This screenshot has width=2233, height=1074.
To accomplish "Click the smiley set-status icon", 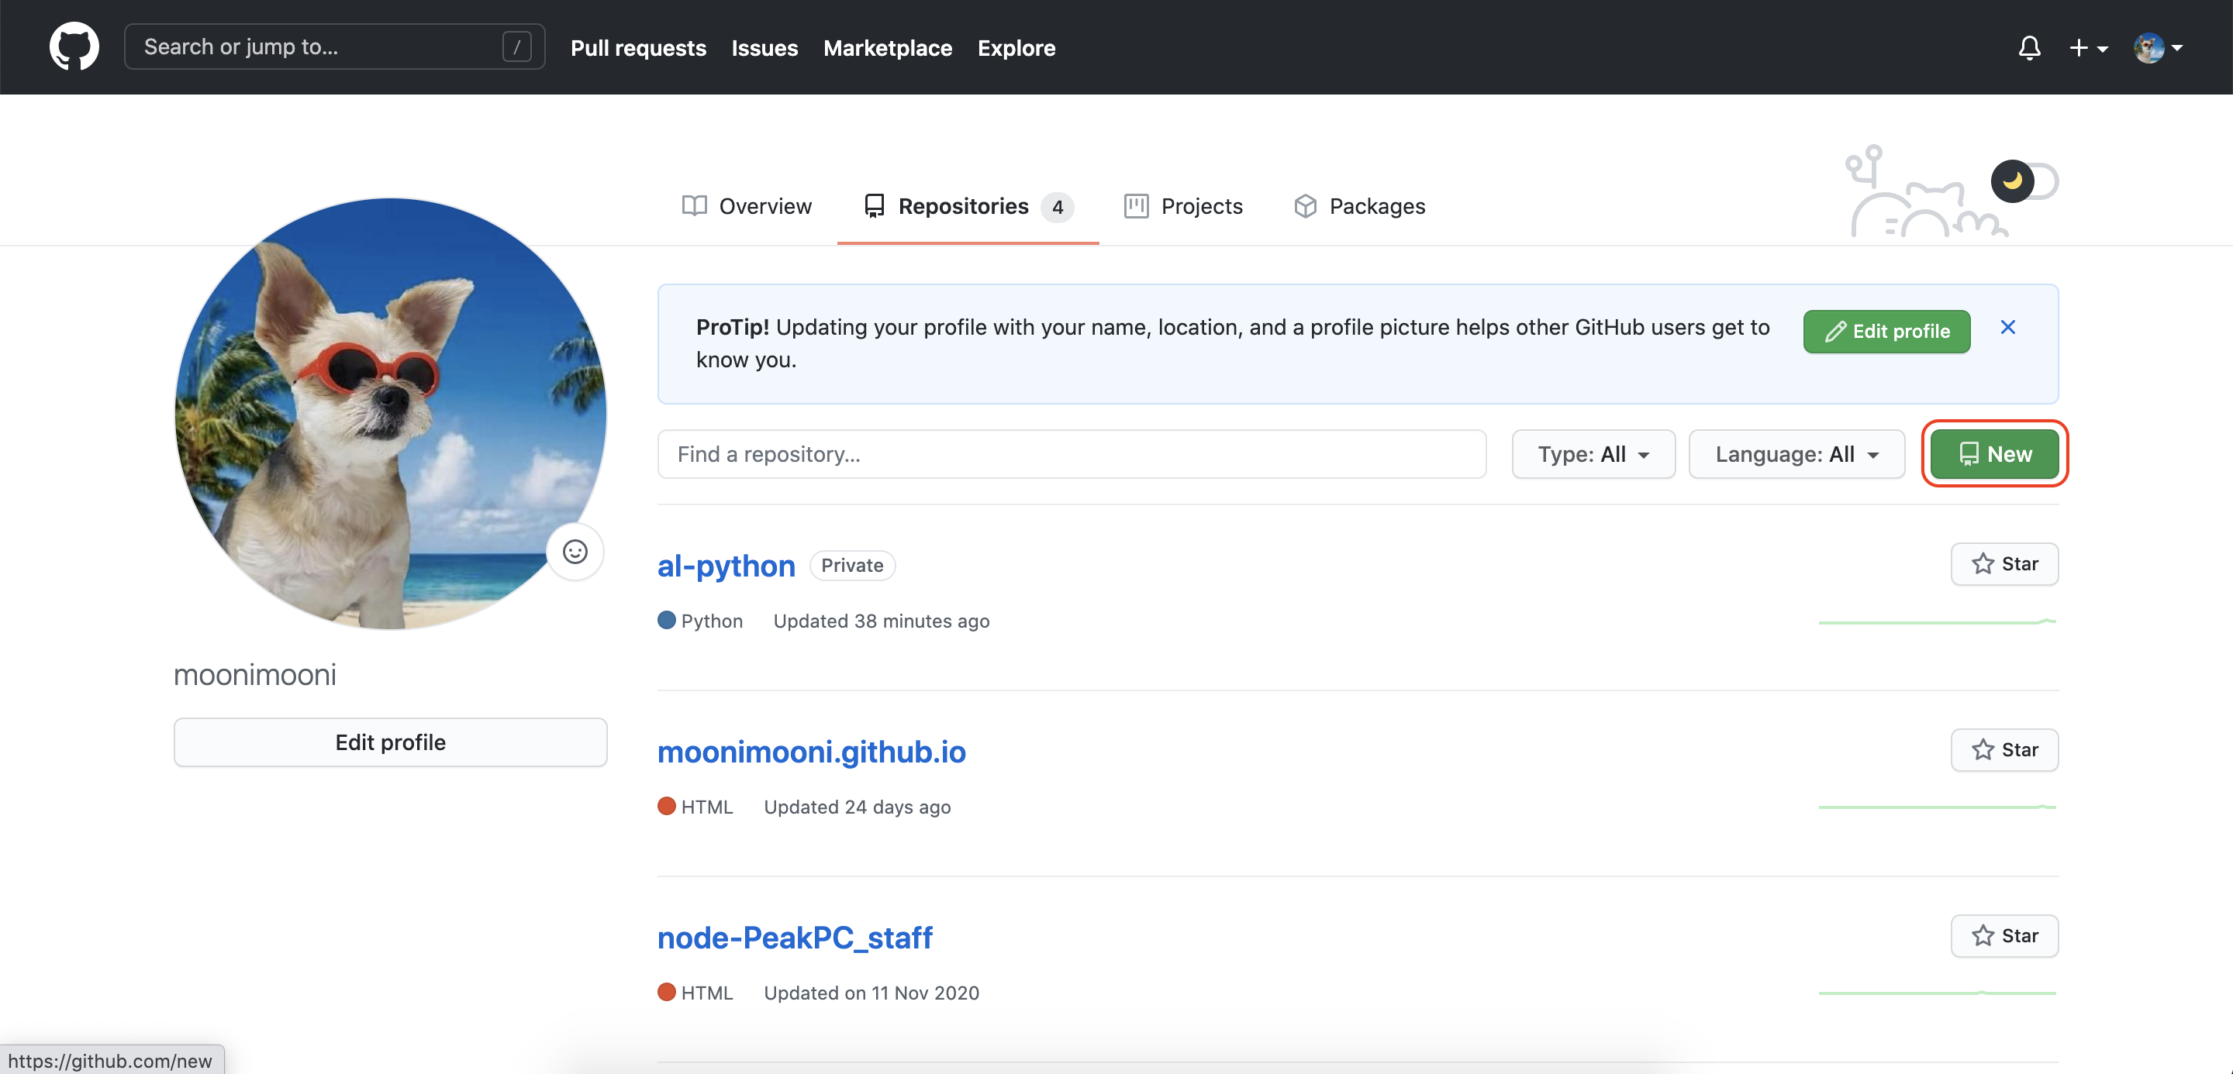I will (575, 552).
